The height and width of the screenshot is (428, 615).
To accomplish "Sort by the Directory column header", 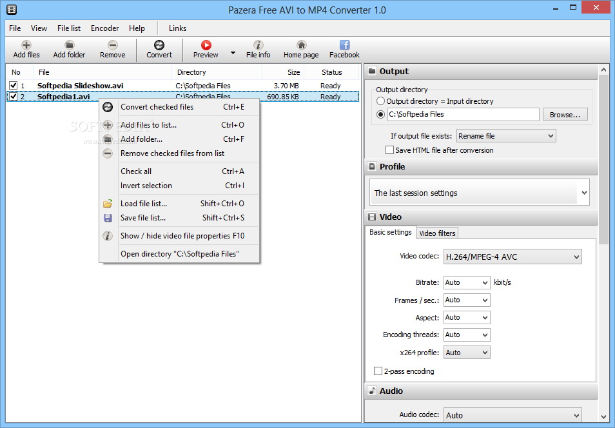I will (217, 72).
